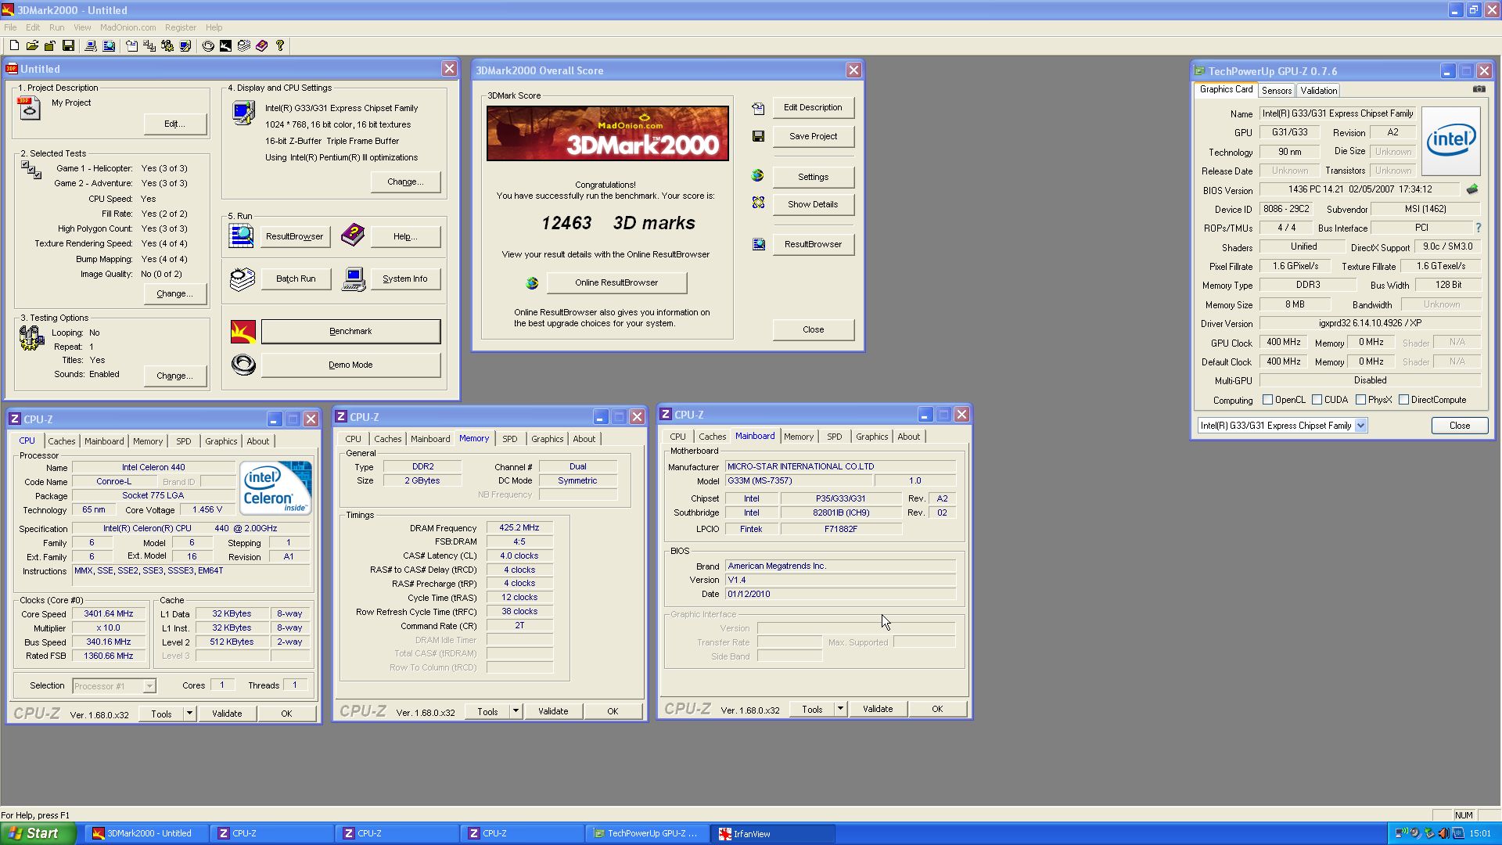Click the System Info button
Image resolution: width=1502 pixels, height=845 pixels.
405,279
